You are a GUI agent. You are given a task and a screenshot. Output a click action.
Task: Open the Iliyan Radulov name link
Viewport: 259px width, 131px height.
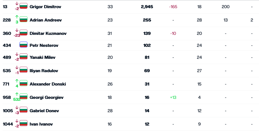[x=44, y=71]
